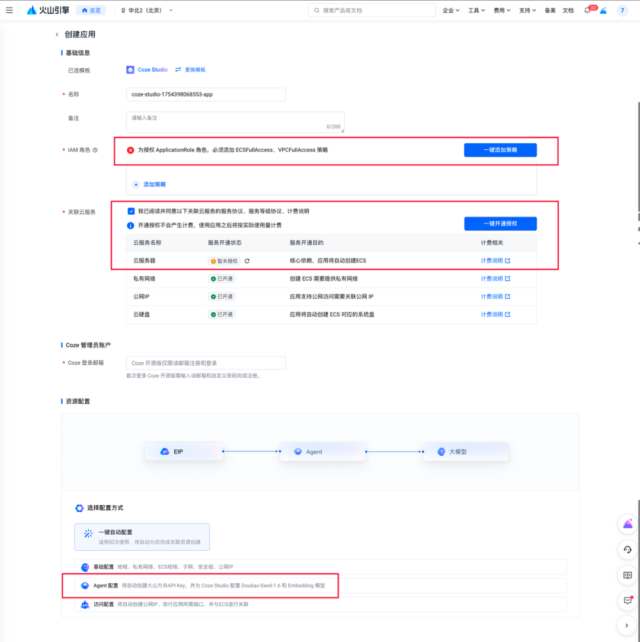Click the search magnifier icon

tap(316, 10)
